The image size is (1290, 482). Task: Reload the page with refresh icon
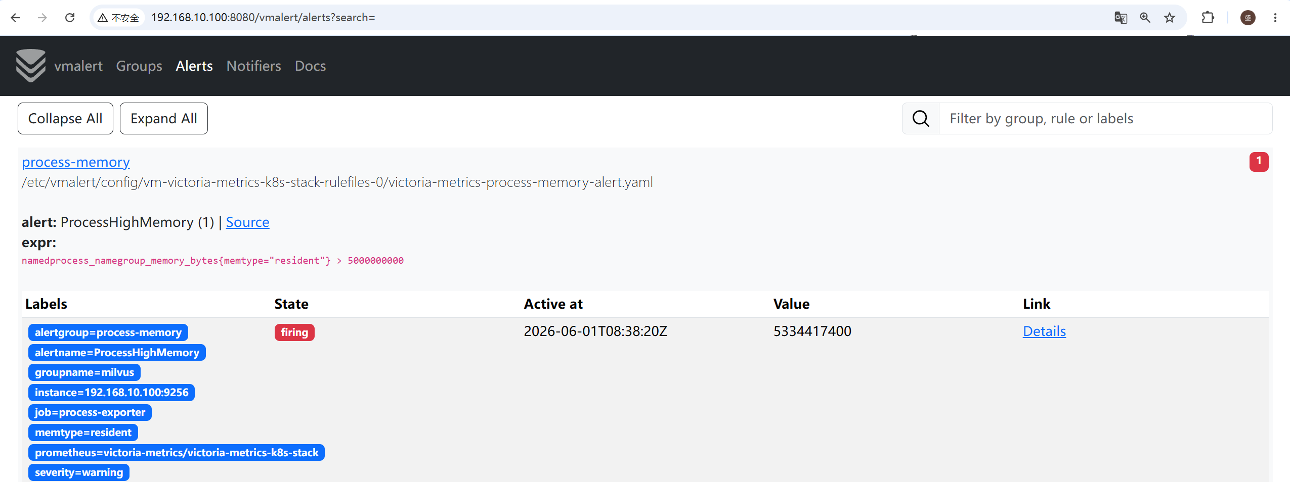click(x=70, y=18)
